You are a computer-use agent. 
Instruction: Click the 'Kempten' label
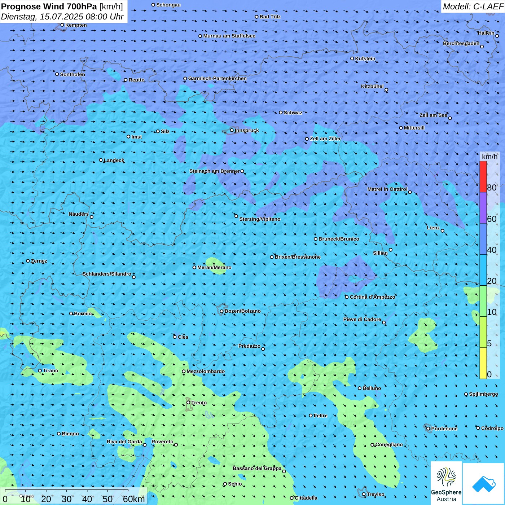click(76, 25)
